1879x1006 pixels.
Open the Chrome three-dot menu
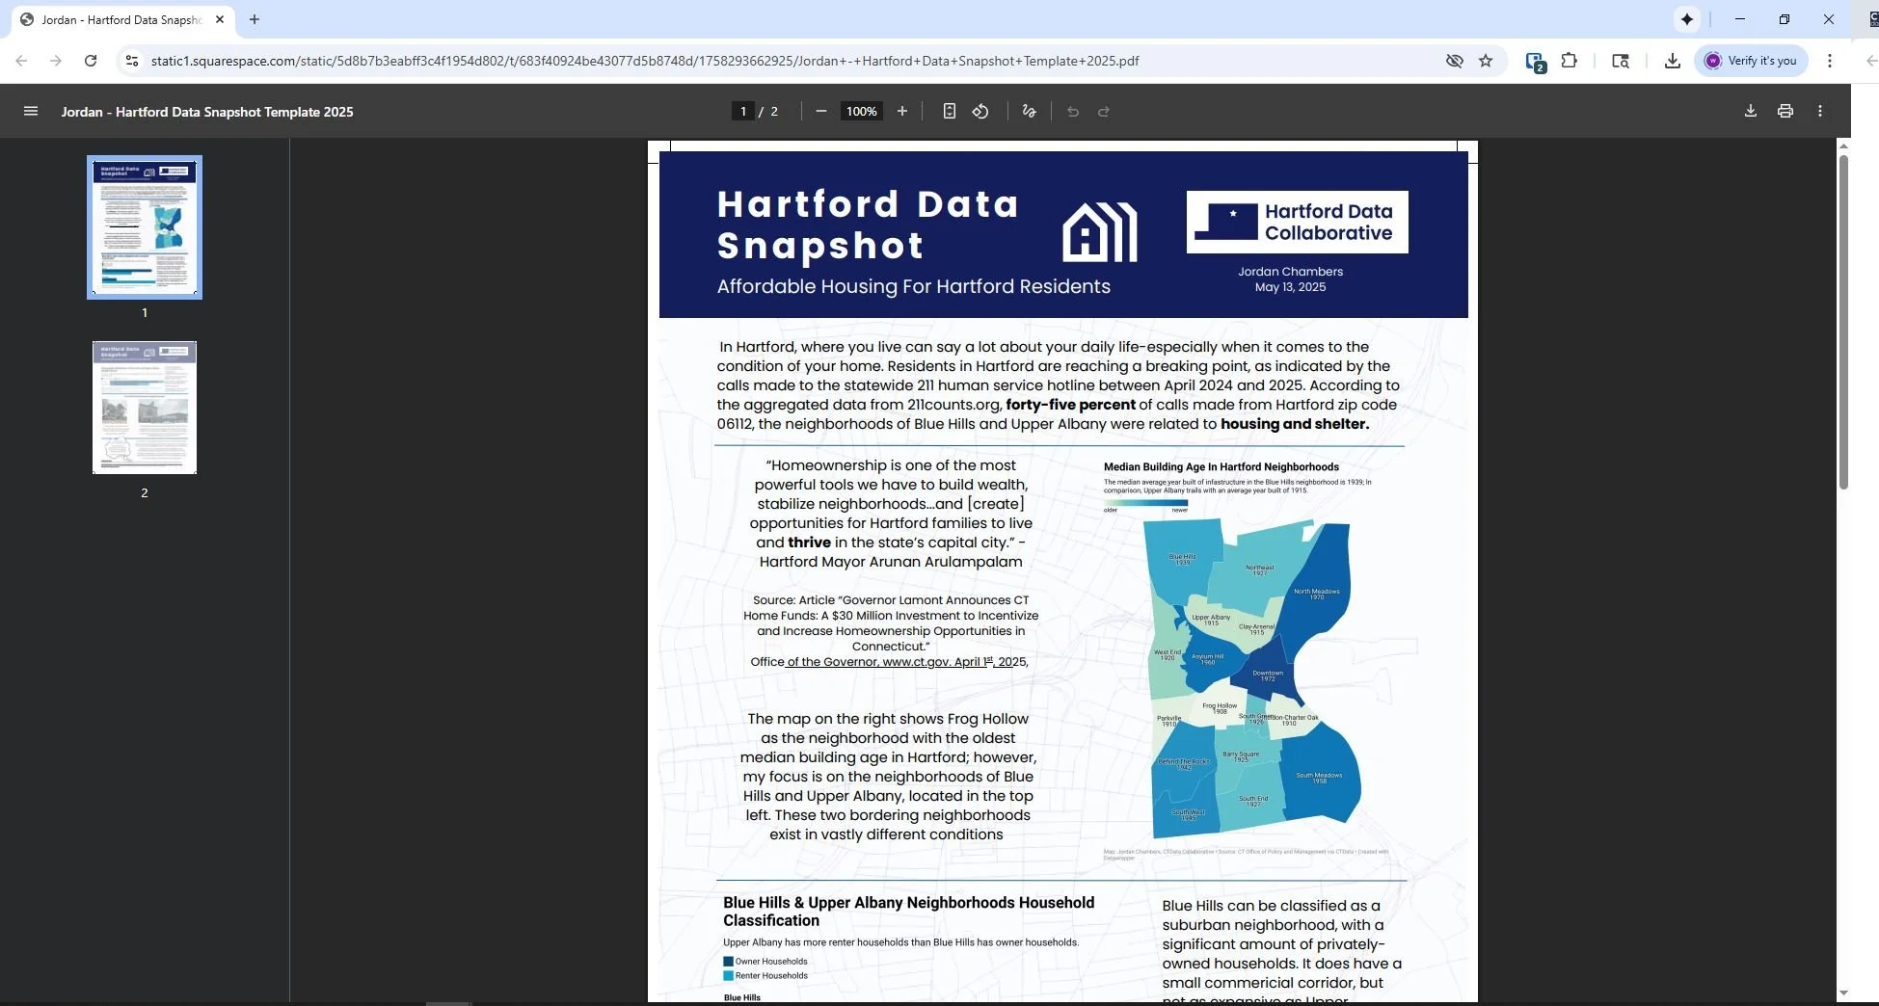point(1830,61)
